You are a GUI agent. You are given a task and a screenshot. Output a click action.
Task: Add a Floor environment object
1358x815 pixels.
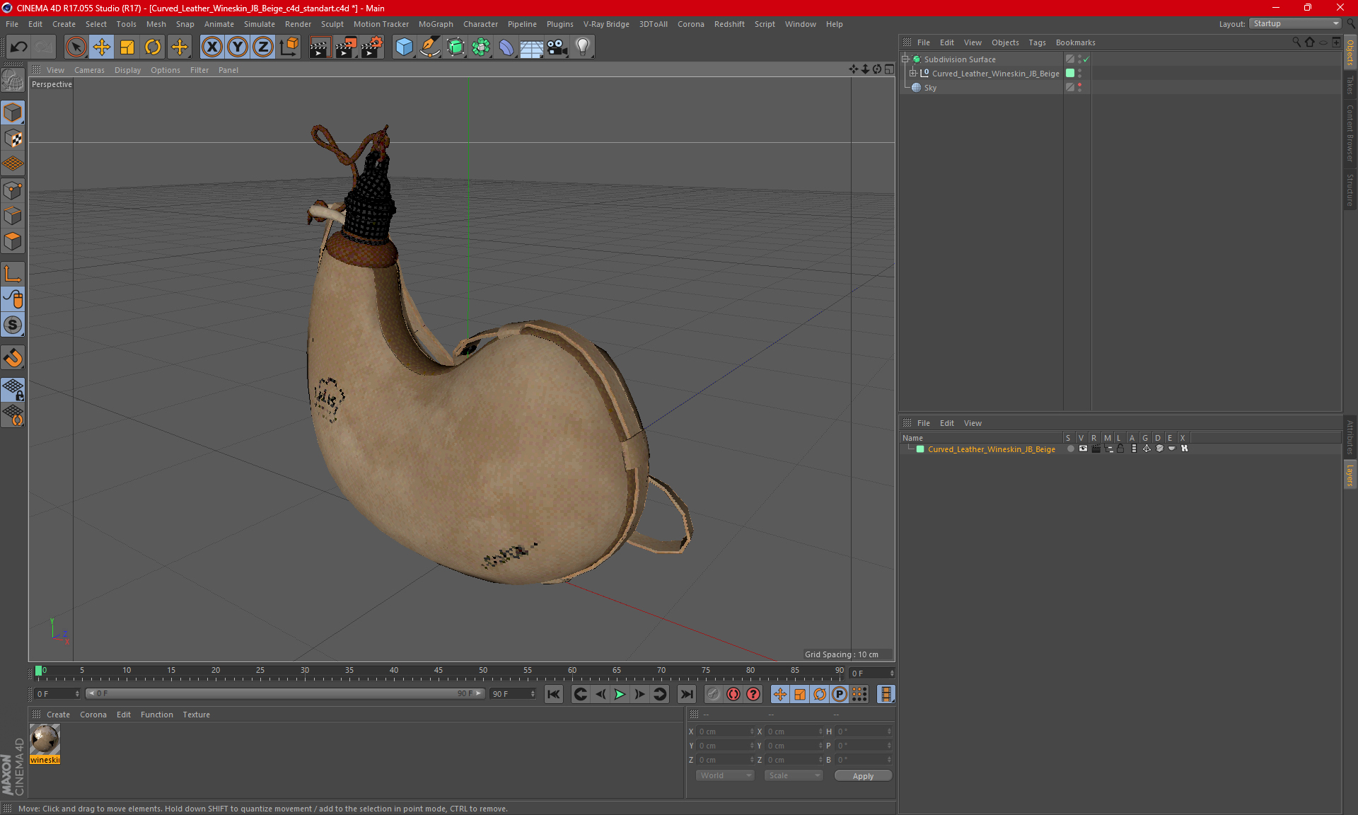[532, 47]
